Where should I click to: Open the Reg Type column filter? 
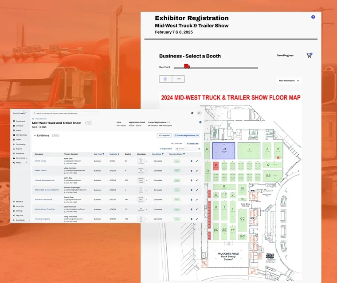(103, 154)
